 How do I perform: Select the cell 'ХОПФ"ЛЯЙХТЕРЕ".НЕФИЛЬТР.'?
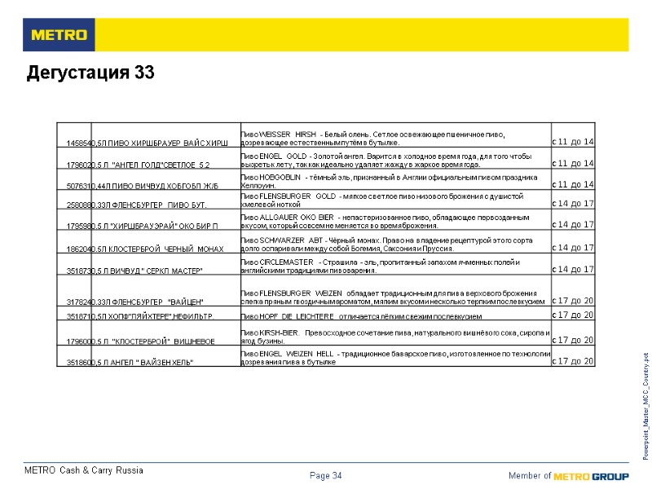coord(166,313)
